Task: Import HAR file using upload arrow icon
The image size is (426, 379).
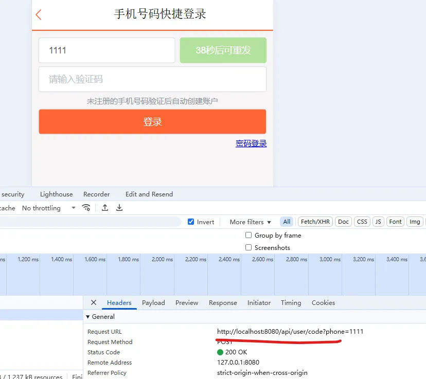Action: (105, 208)
